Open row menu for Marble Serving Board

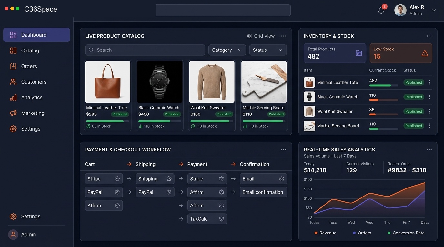pyautogui.click(x=429, y=126)
